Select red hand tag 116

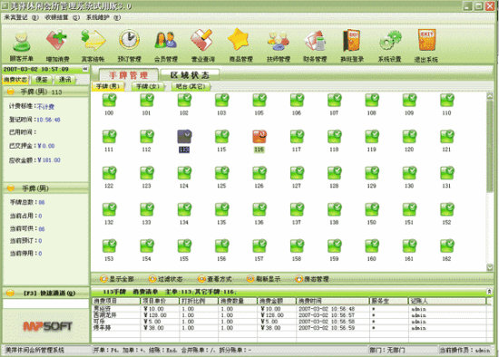pos(259,140)
